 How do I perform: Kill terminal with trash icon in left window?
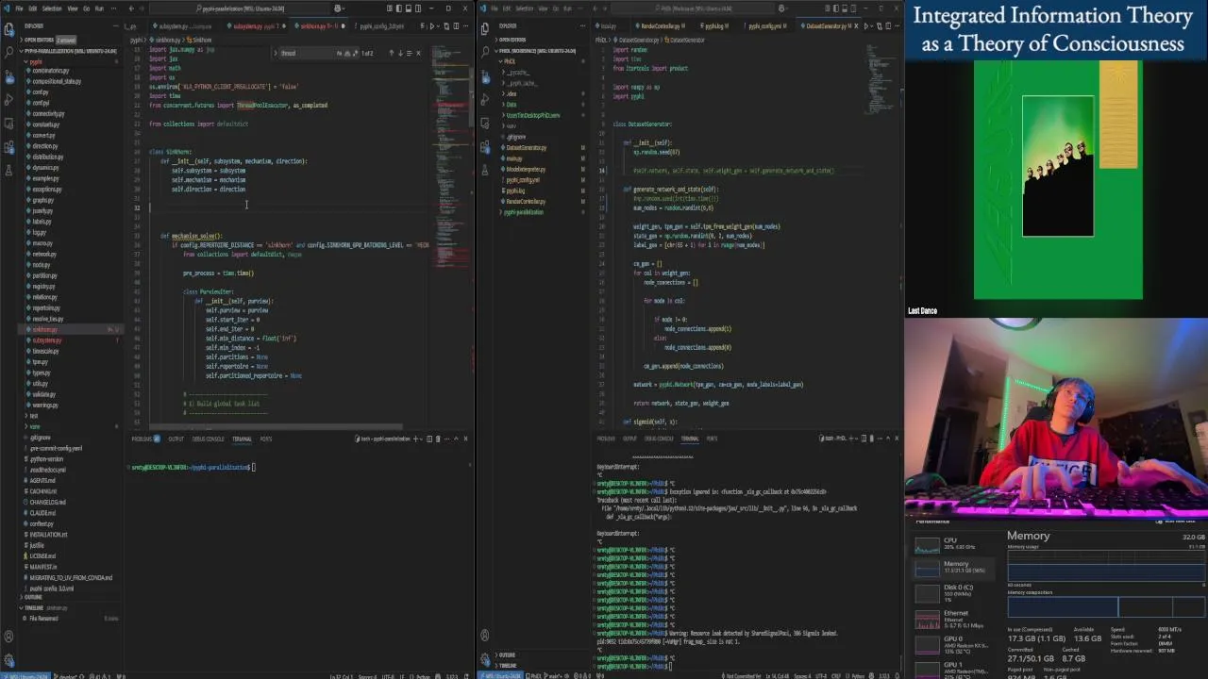coord(436,439)
